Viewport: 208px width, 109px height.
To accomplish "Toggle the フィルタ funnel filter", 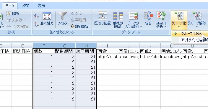I will coord(62,19).
